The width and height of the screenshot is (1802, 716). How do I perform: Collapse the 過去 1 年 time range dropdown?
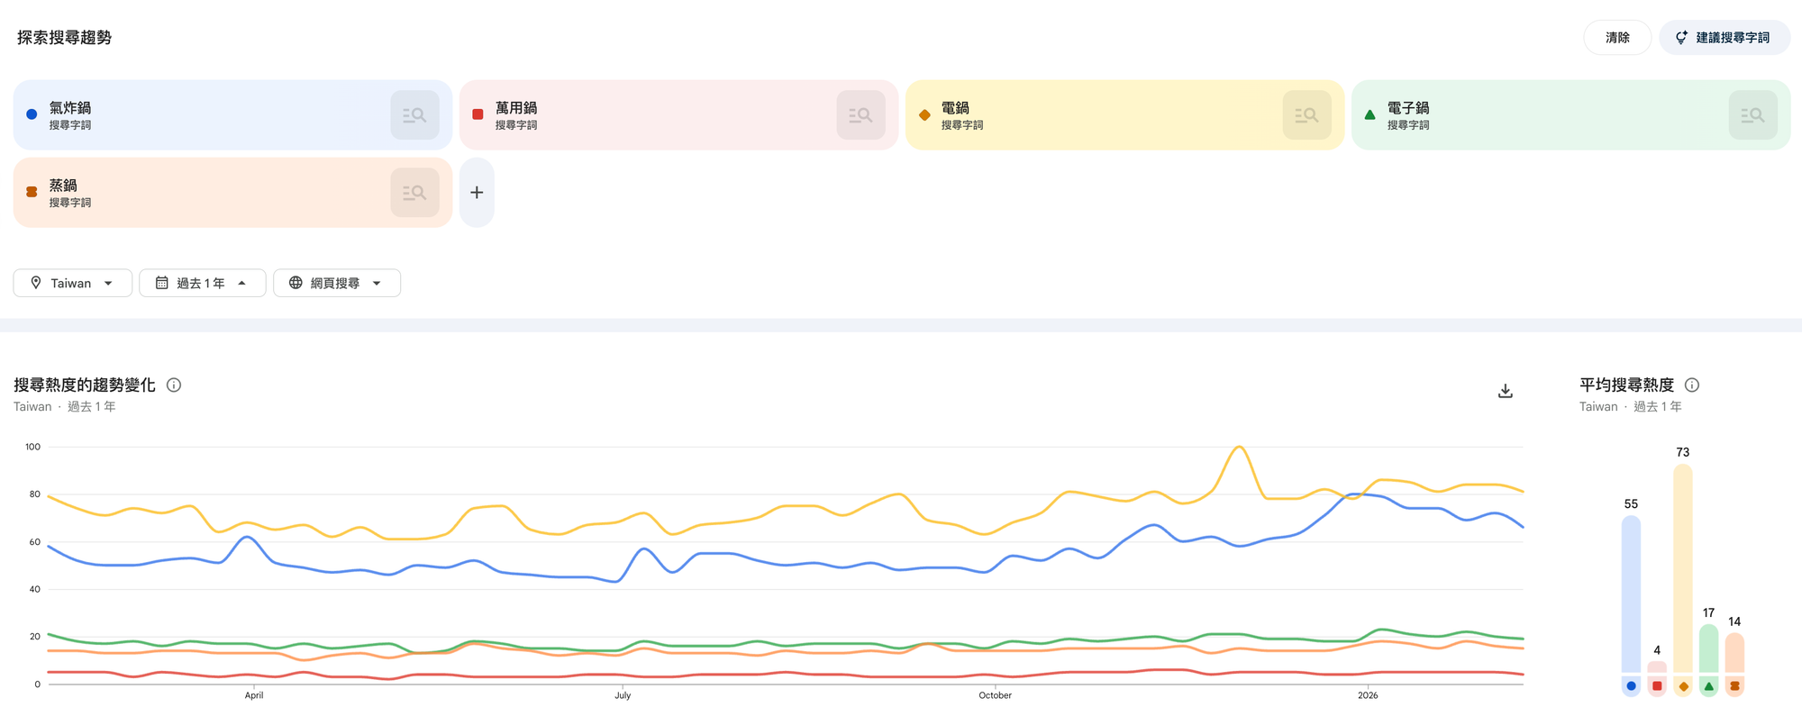pos(202,282)
